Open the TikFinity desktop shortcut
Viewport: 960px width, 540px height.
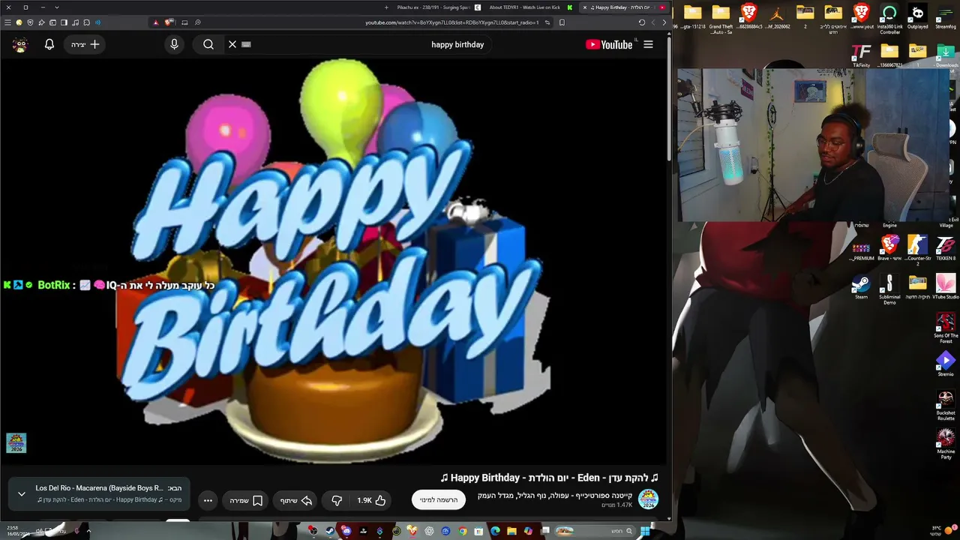pos(861,55)
